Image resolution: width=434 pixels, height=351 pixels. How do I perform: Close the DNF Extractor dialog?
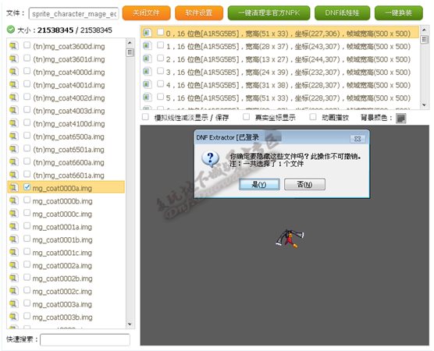[358, 139]
